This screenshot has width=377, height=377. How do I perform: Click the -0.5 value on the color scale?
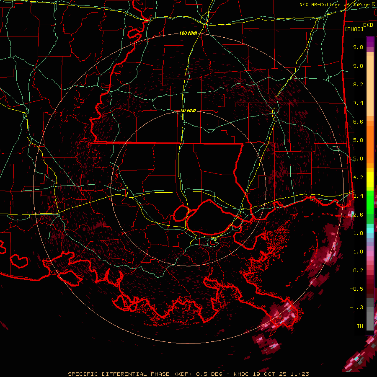(x=356, y=289)
